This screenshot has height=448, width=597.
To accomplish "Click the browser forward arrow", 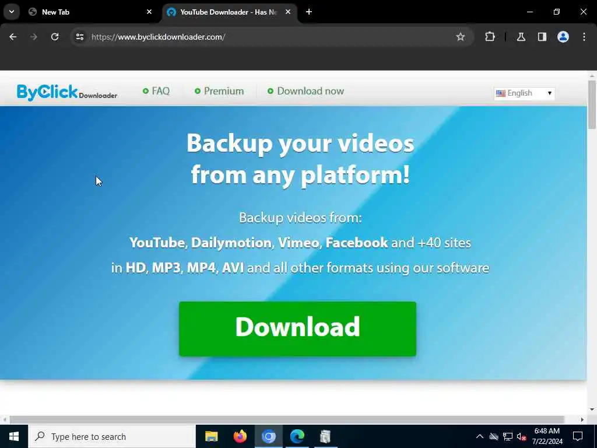I will [34, 37].
